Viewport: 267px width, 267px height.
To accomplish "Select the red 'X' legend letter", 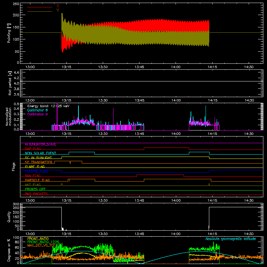I will 58,6.
